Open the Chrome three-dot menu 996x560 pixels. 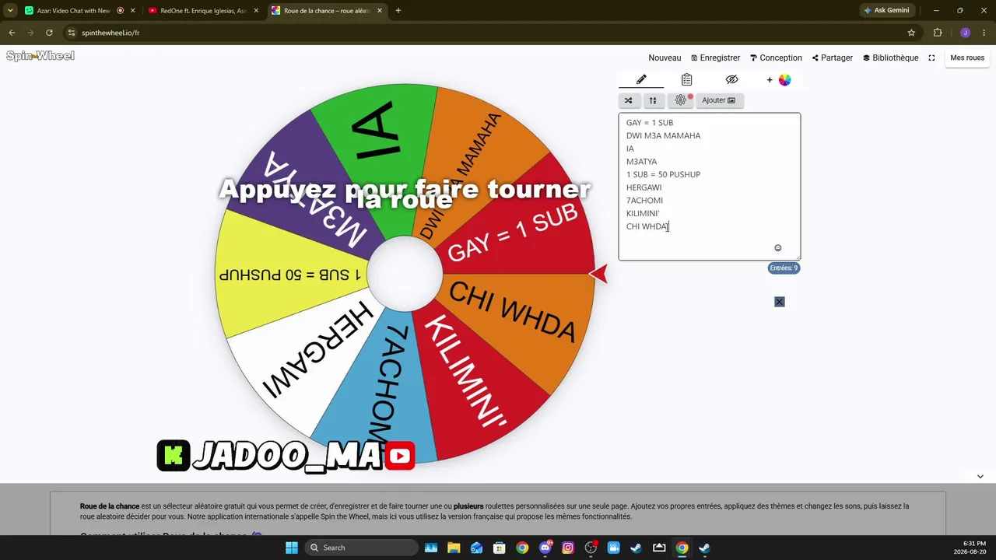[984, 33]
